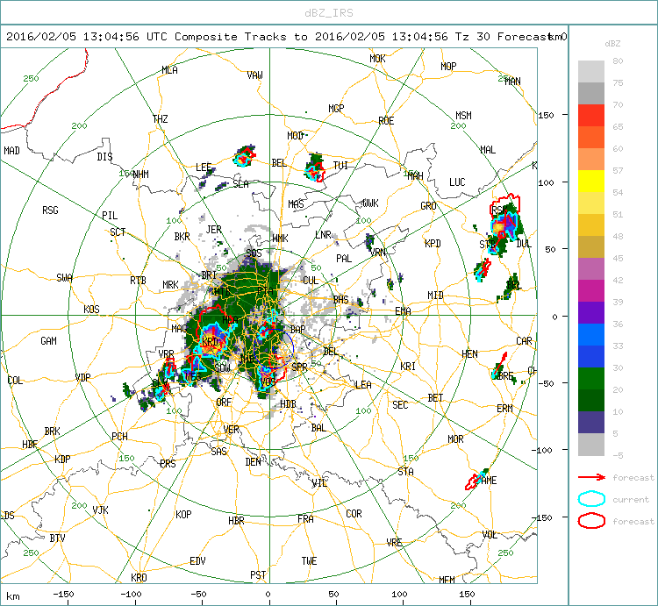Pick the 54-57 dBZ bright yellow swatch

[x=591, y=182]
